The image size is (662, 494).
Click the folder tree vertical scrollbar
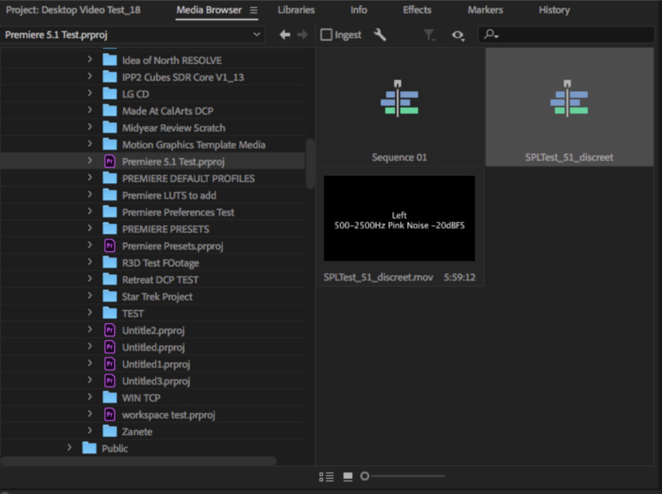point(310,164)
